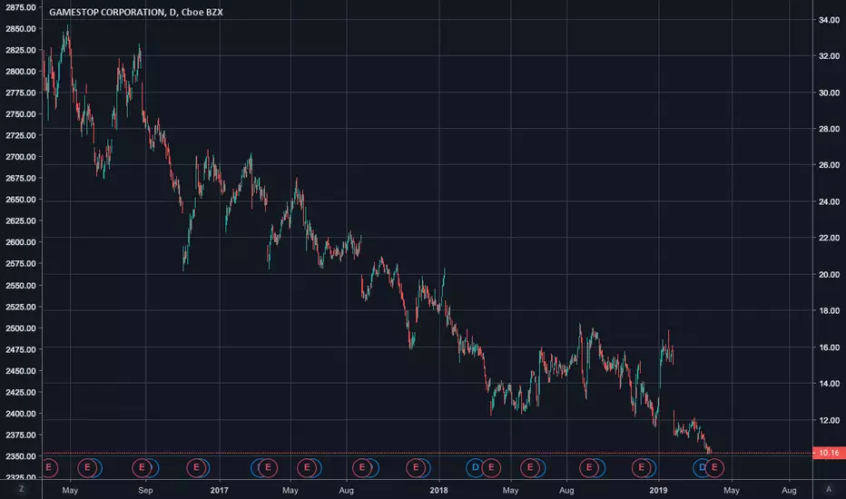Open the dividend D marker in early 2018
Viewport: 846px width, 499px height.
[475, 467]
